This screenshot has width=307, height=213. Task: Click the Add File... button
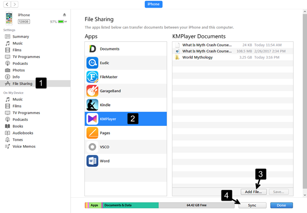[x=254, y=192]
